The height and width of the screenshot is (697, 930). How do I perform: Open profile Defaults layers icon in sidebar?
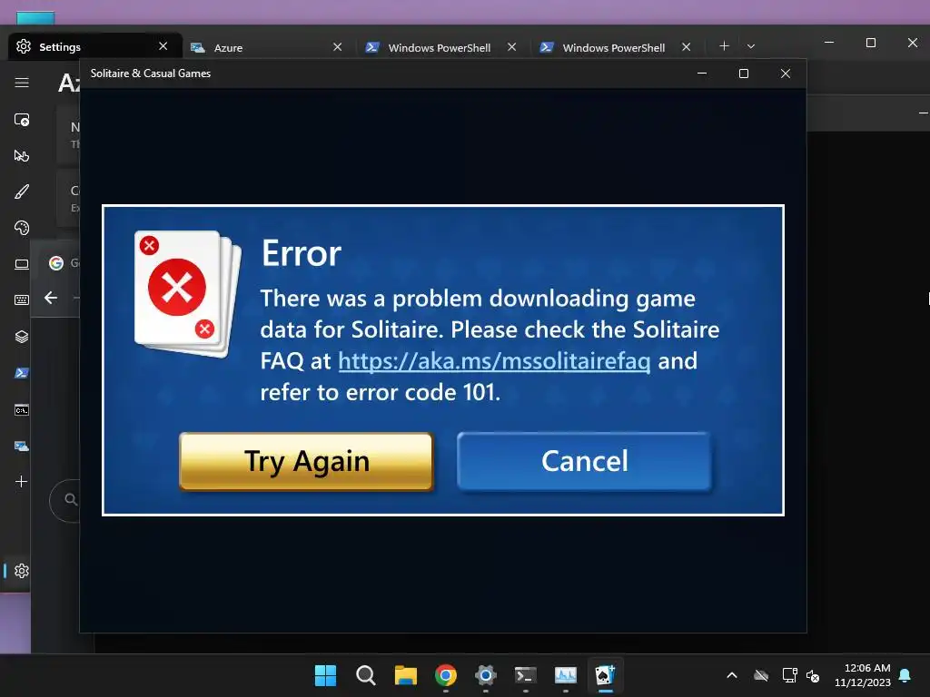click(x=22, y=337)
